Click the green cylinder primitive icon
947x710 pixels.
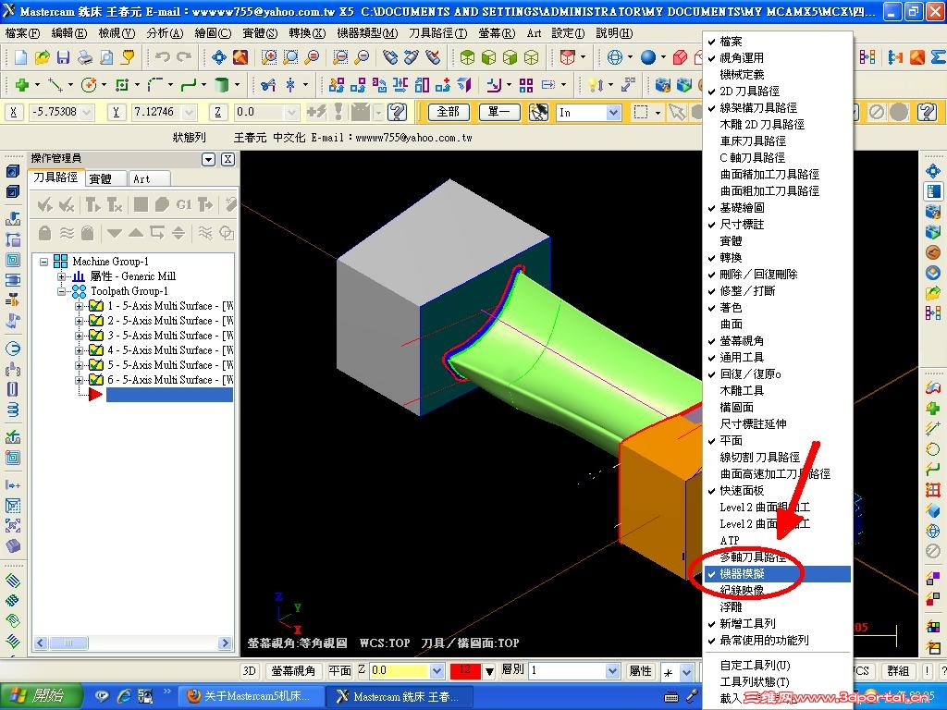click(x=222, y=85)
